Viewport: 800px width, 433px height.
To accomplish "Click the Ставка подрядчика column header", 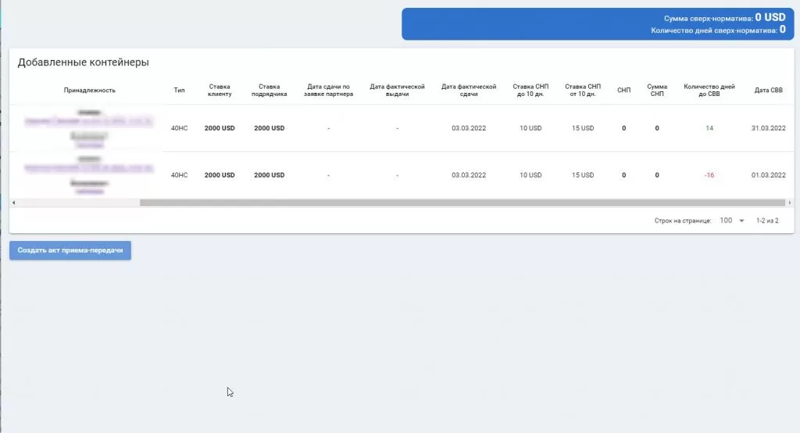I will 270,90.
